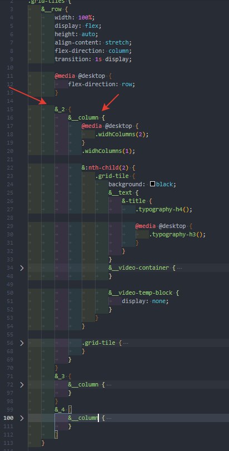This screenshot has width=229, height=451.
Task: Click 'flex-direction: column;' text
Action: click(93, 51)
